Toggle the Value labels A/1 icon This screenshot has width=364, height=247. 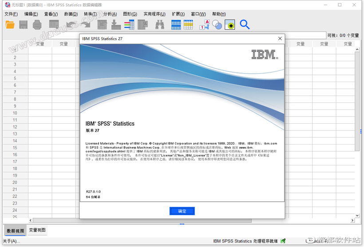point(205,24)
